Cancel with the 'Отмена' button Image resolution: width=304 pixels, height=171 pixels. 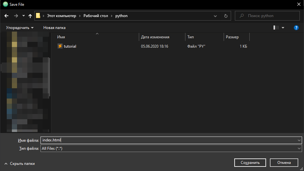(x=284, y=163)
